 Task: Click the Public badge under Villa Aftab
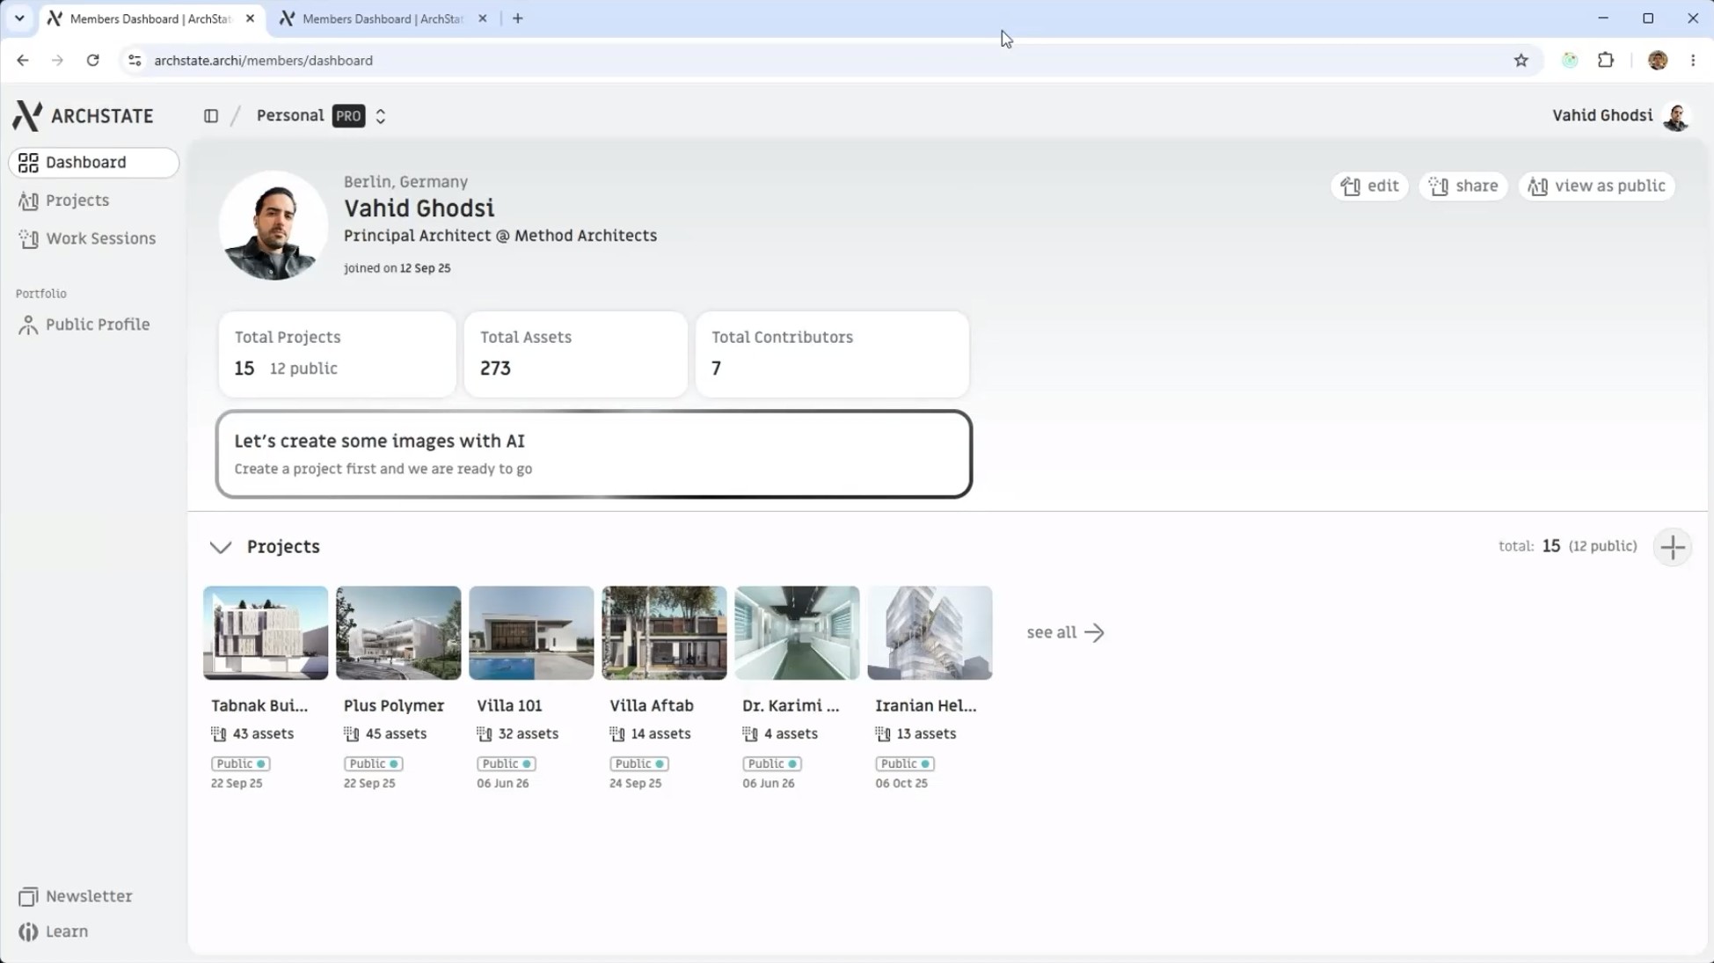(x=639, y=763)
